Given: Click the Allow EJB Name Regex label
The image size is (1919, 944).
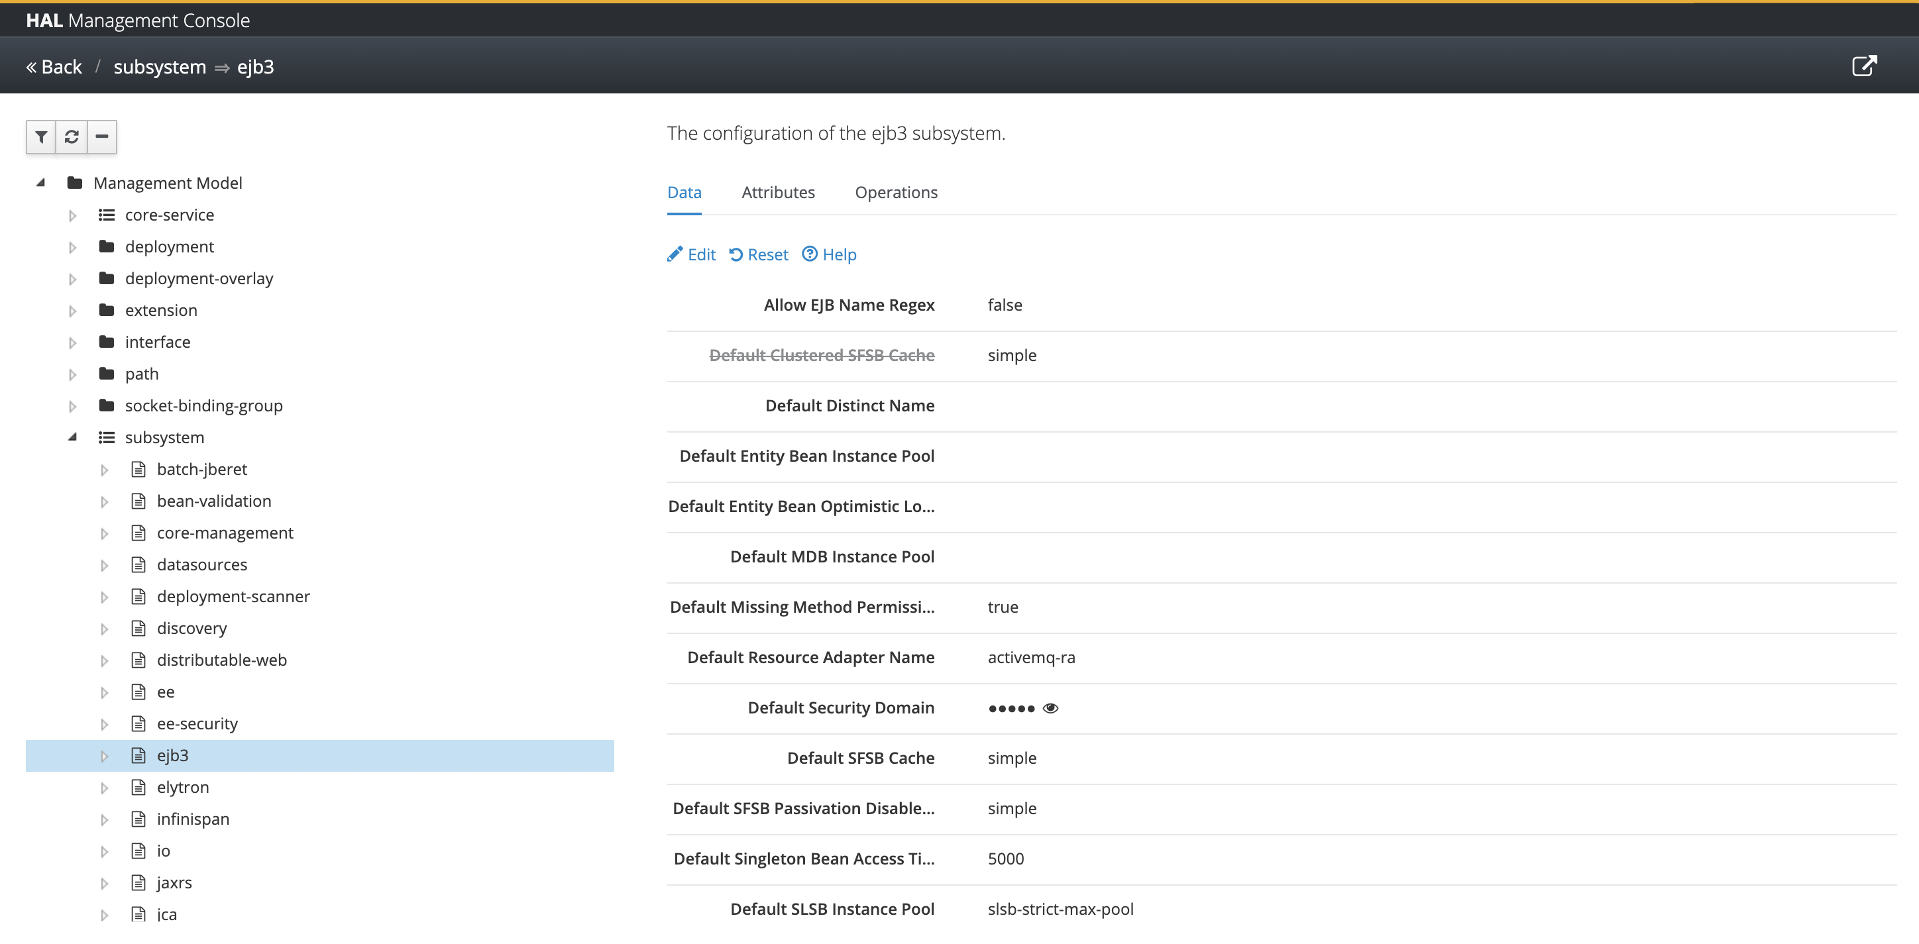Looking at the screenshot, I should coord(848,305).
